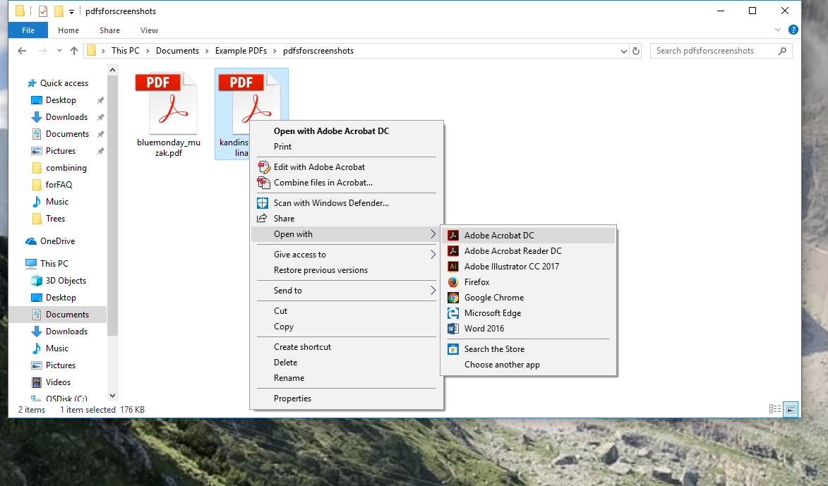Image resolution: width=828 pixels, height=486 pixels.
Task: Expand the Give access to submenu
Action: point(347,255)
